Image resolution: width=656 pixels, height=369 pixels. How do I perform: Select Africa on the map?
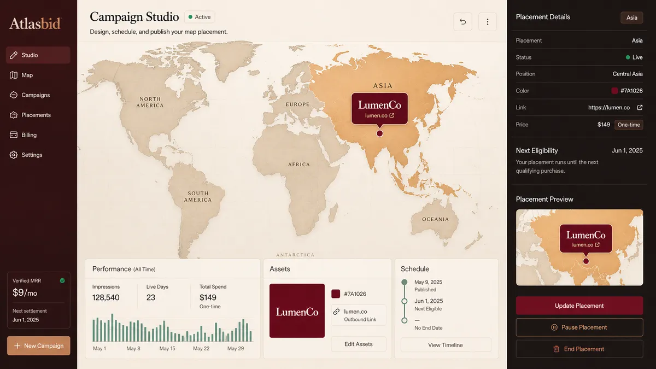click(x=299, y=165)
